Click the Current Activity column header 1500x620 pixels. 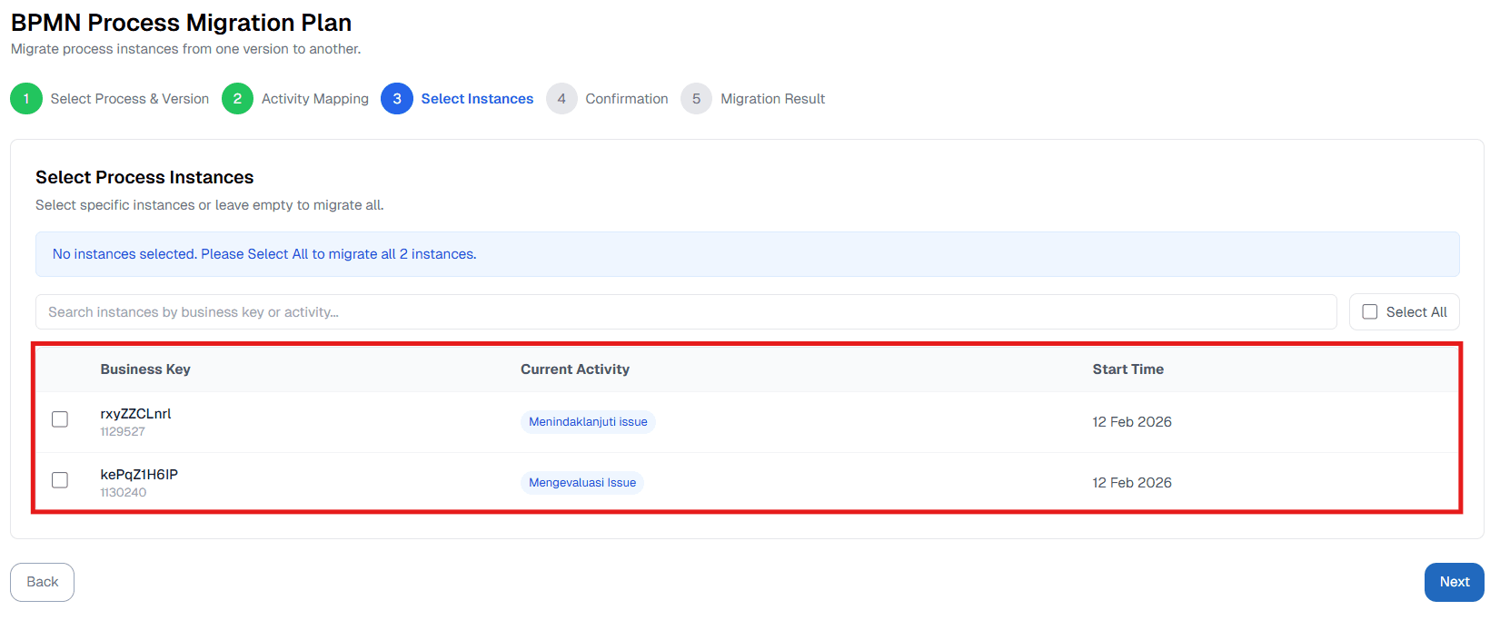pos(575,369)
